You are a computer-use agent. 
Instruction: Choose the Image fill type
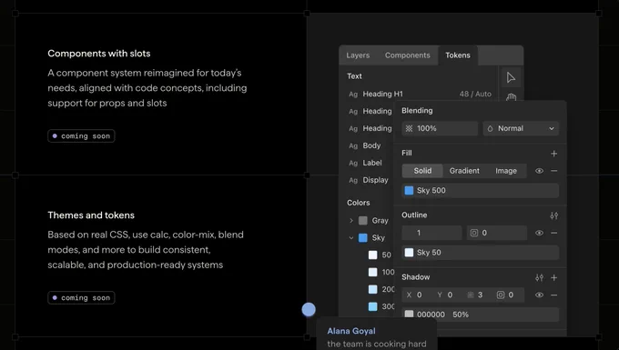pos(506,171)
